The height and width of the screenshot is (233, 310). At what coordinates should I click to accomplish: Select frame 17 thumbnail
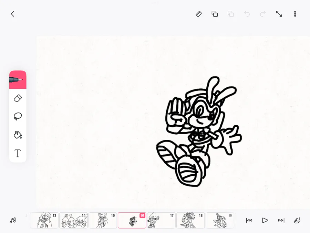(161, 220)
